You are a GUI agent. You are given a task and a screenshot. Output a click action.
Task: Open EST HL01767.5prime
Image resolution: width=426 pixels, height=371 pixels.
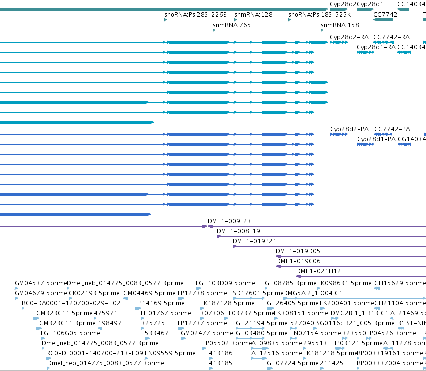[x=166, y=313]
